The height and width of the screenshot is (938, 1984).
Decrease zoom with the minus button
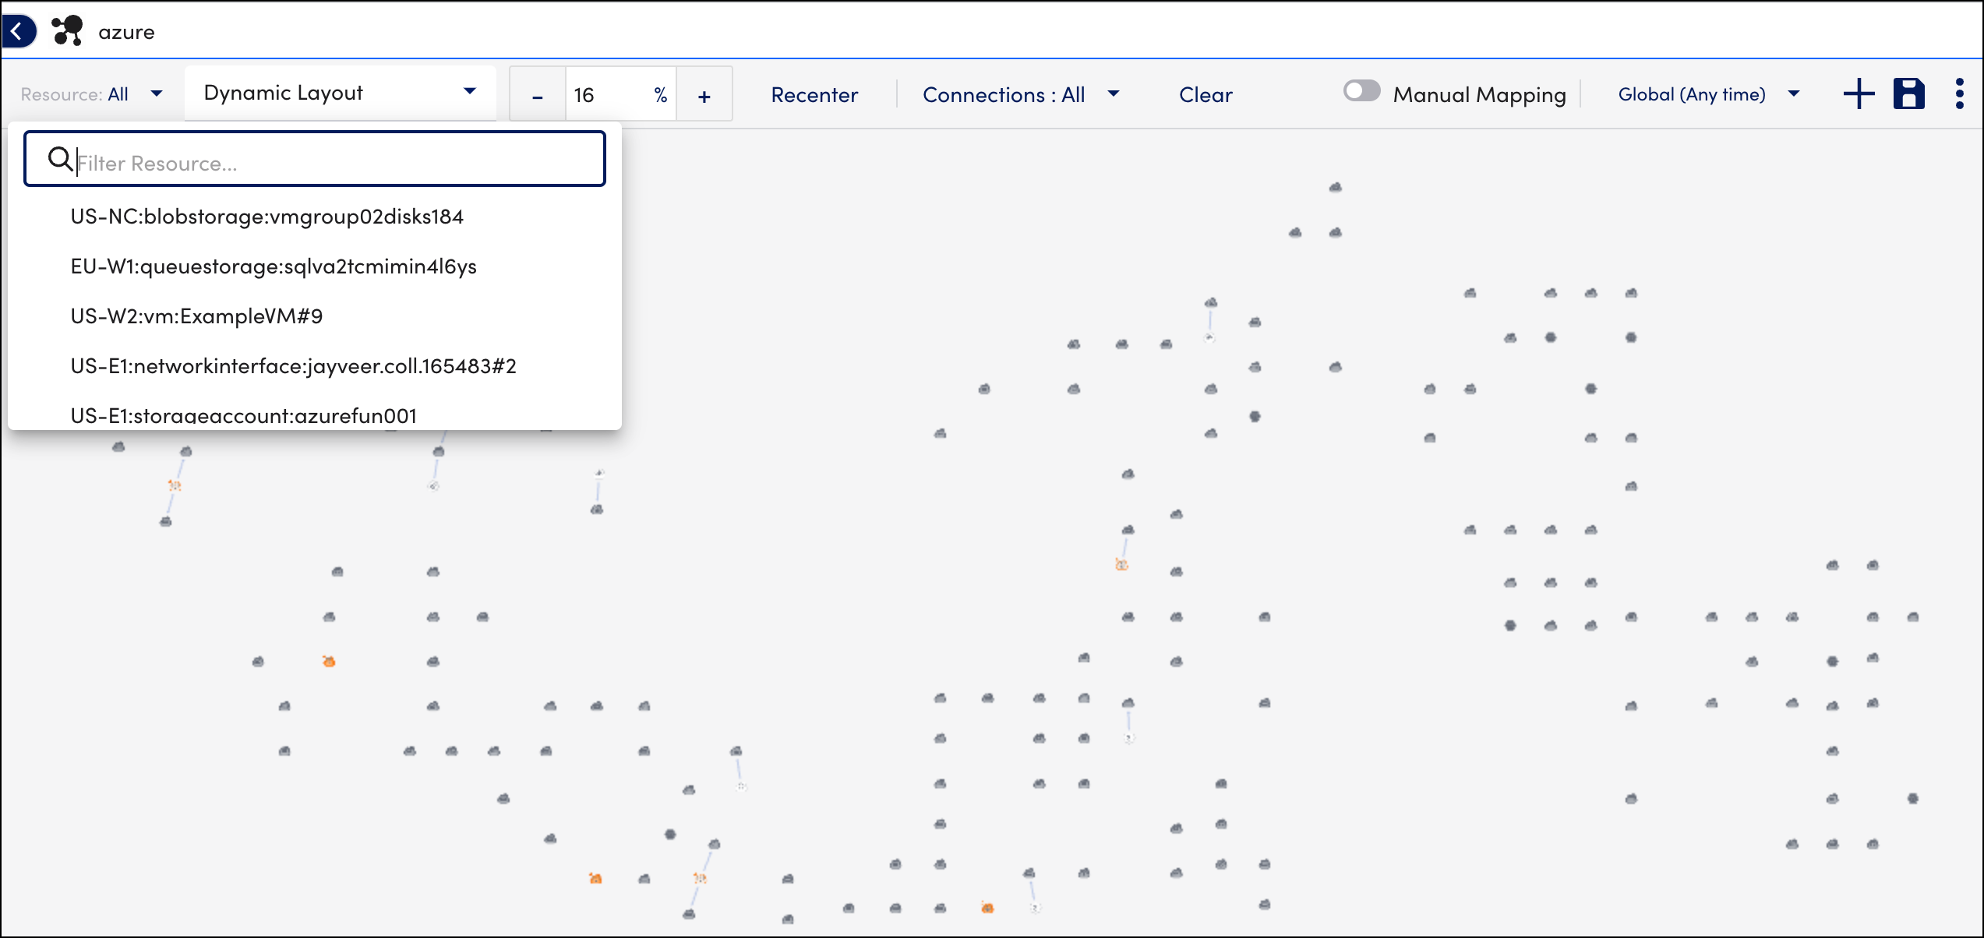coord(537,95)
